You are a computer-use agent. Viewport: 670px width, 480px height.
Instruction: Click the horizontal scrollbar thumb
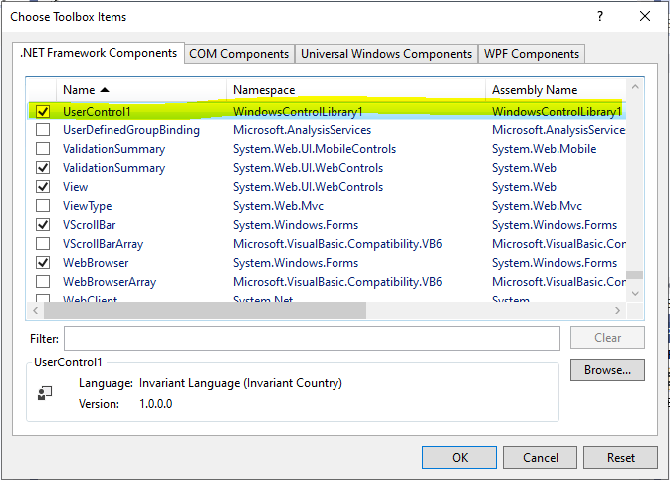205,311
